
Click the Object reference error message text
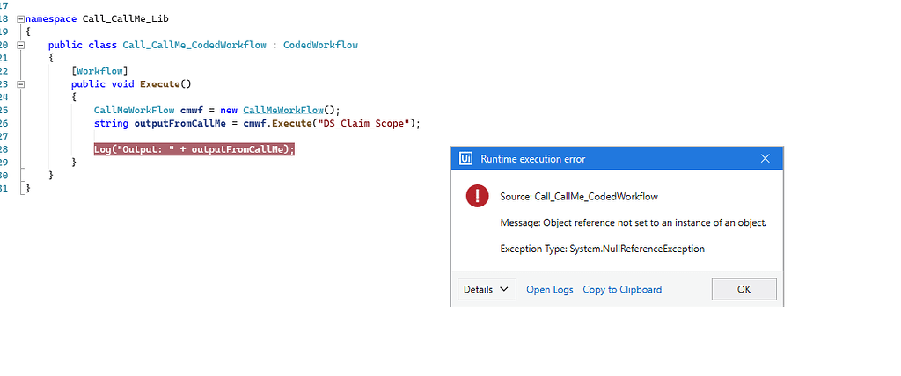634,222
